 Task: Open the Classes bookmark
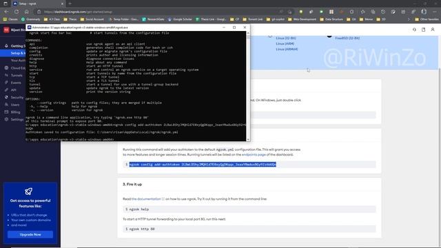[x=11, y=19]
